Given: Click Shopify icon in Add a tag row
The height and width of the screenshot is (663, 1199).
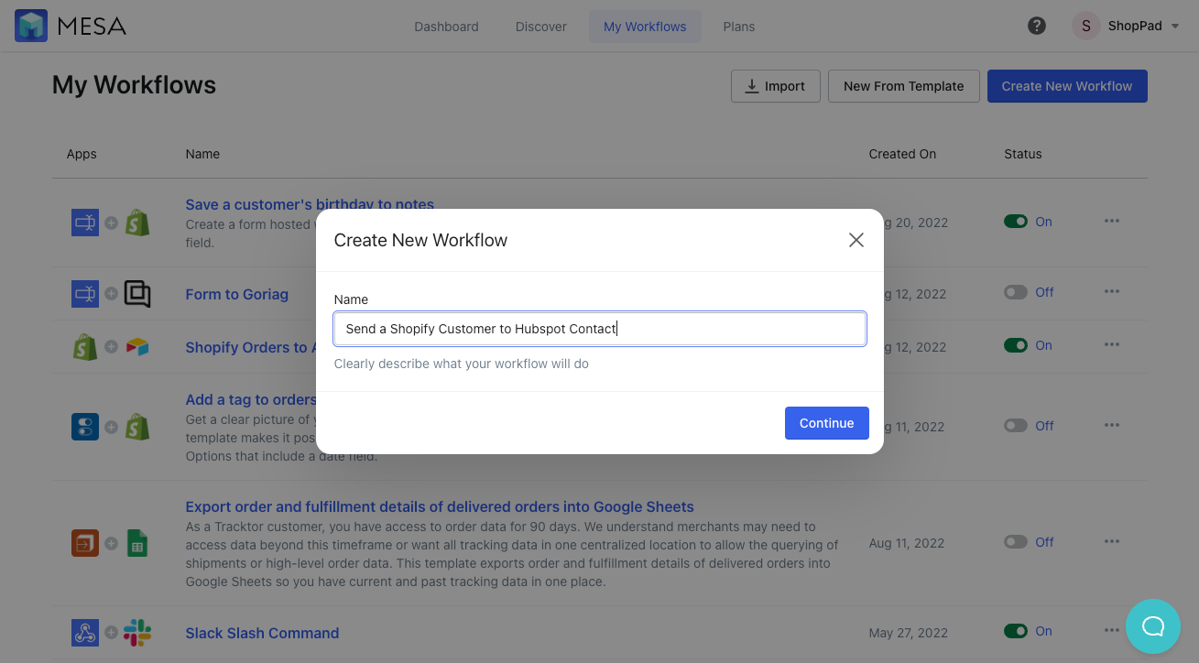Looking at the screenshot, I should pos(137,426).
